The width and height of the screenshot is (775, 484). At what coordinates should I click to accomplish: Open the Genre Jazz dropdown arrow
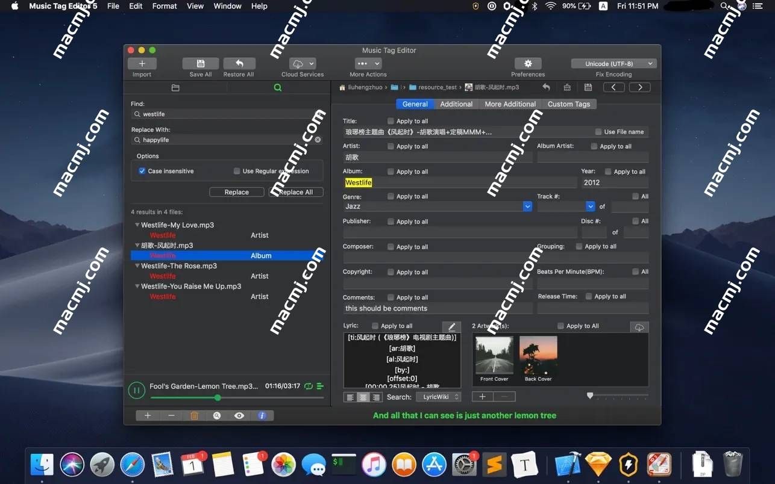click(x=528, y=206)
